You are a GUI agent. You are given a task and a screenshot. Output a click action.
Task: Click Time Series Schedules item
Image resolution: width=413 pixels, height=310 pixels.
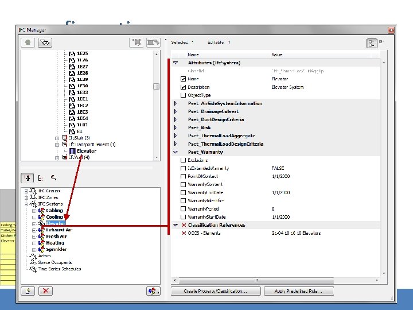60,269
